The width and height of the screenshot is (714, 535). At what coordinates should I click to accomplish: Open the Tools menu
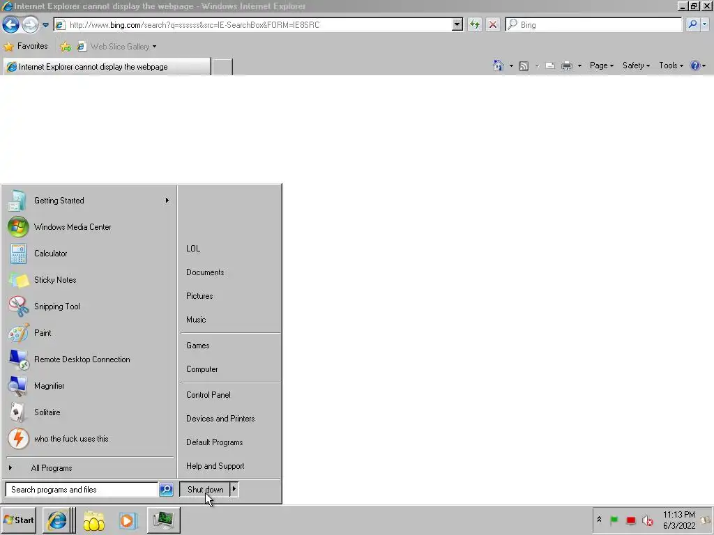click(x=671, y=65)
